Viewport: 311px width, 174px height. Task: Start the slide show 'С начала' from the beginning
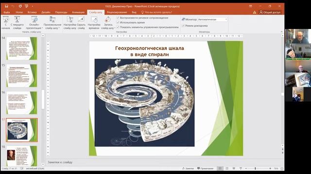click(x=6, y=23)
